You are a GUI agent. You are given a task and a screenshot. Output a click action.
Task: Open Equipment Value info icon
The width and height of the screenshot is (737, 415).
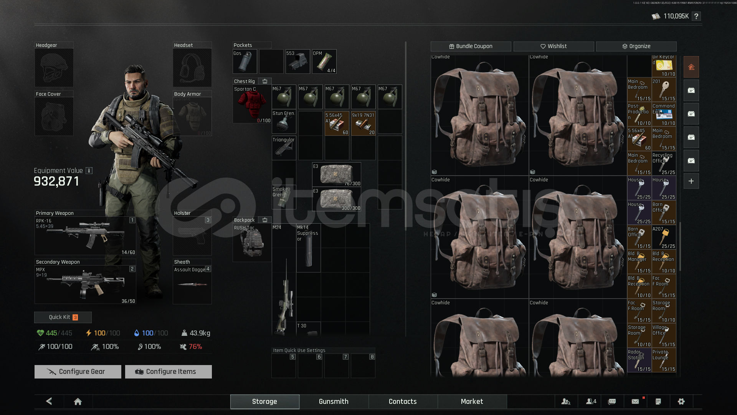coord(89,171)
